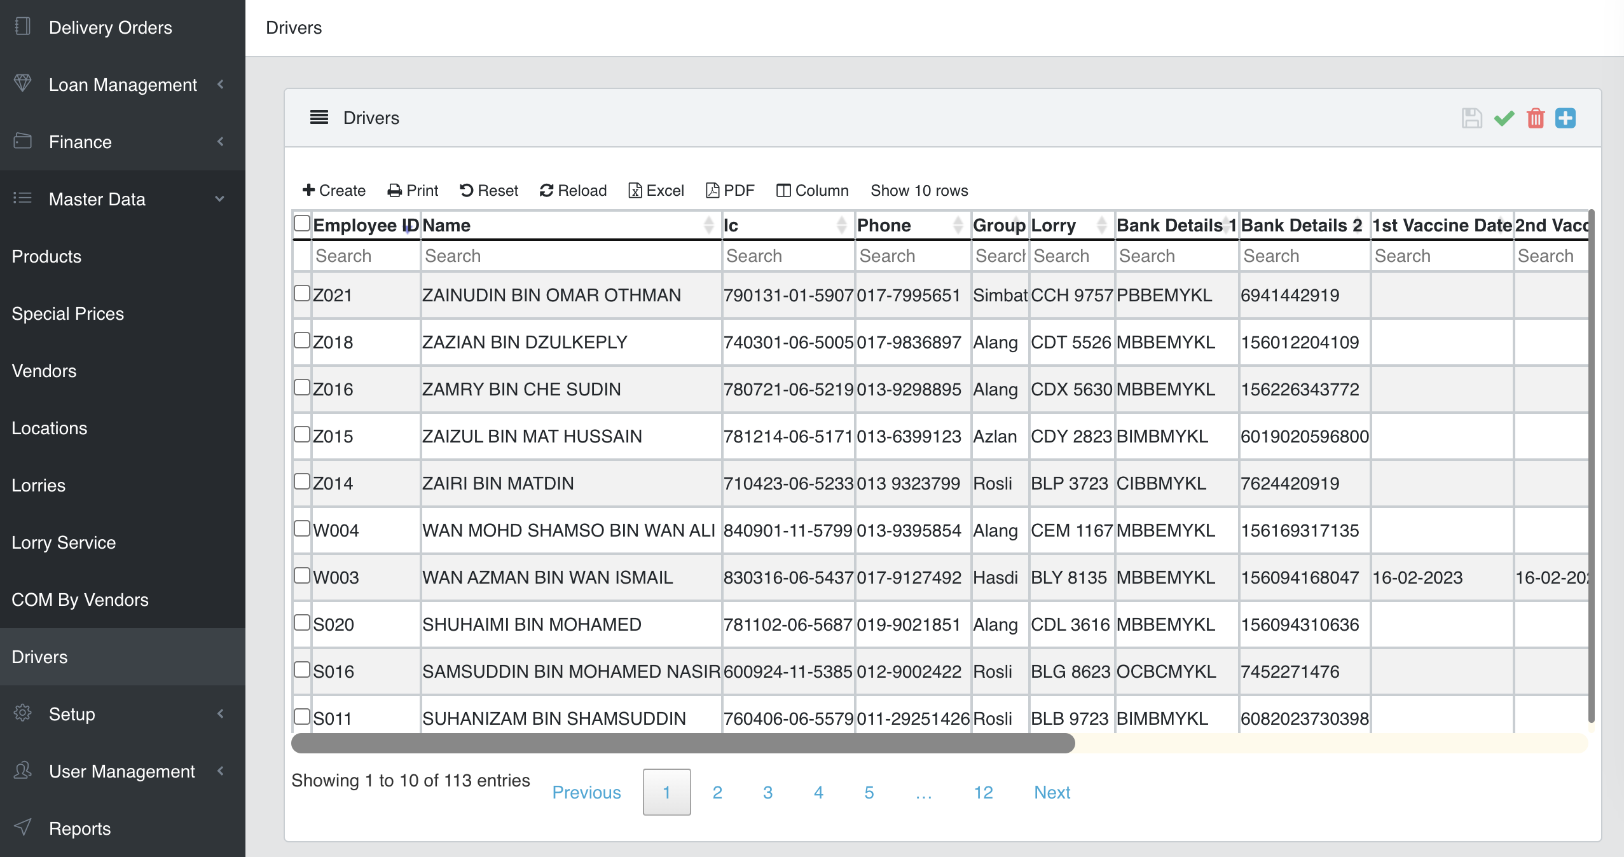This screenshot has width=1624, height=857.
Task: Expand the Loan Management menu
Action: tap(123, 85)
